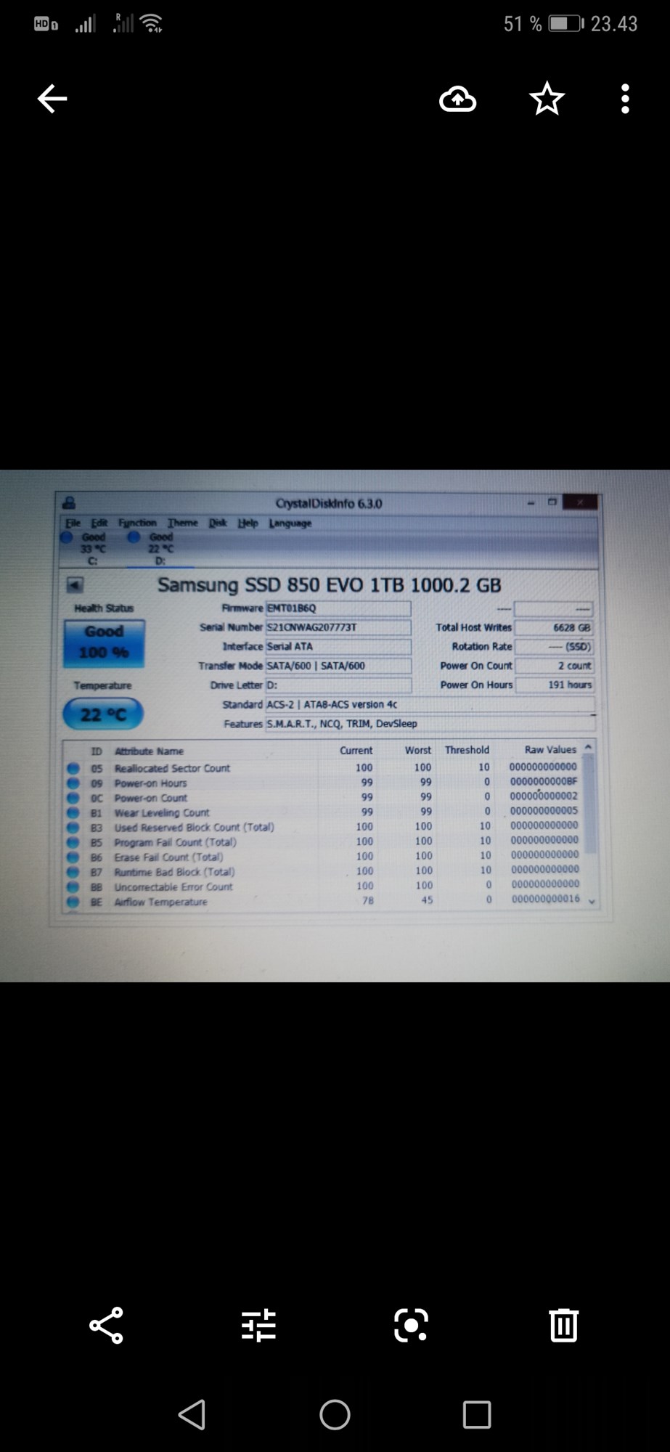Select Reallocated Sector Count row

tap(323, 767)
